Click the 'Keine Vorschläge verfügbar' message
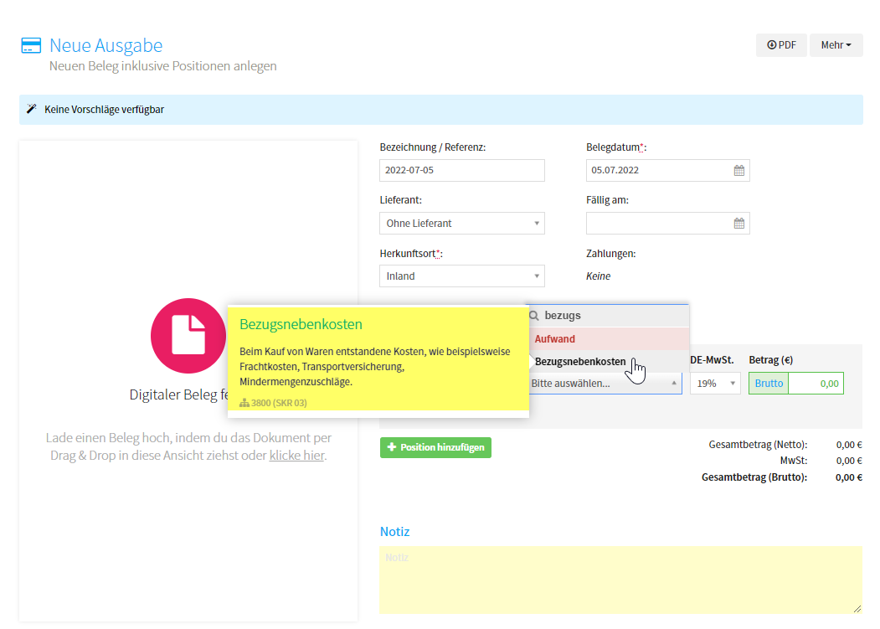The height and width of the screenshot is (629, 880). click(105, 110)
